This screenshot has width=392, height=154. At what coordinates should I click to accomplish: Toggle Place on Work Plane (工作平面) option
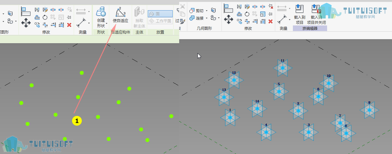click(x=160, y=21)
